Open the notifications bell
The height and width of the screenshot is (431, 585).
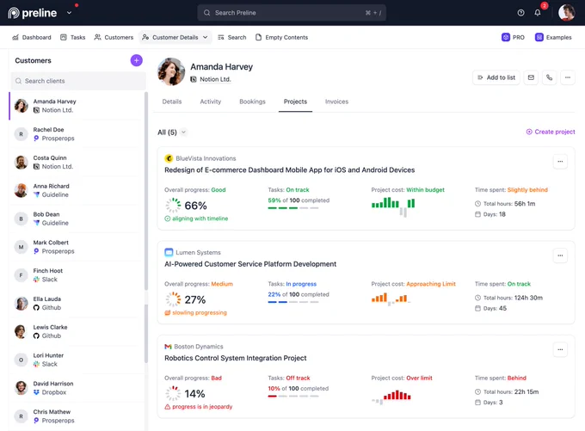coord(537,13)
